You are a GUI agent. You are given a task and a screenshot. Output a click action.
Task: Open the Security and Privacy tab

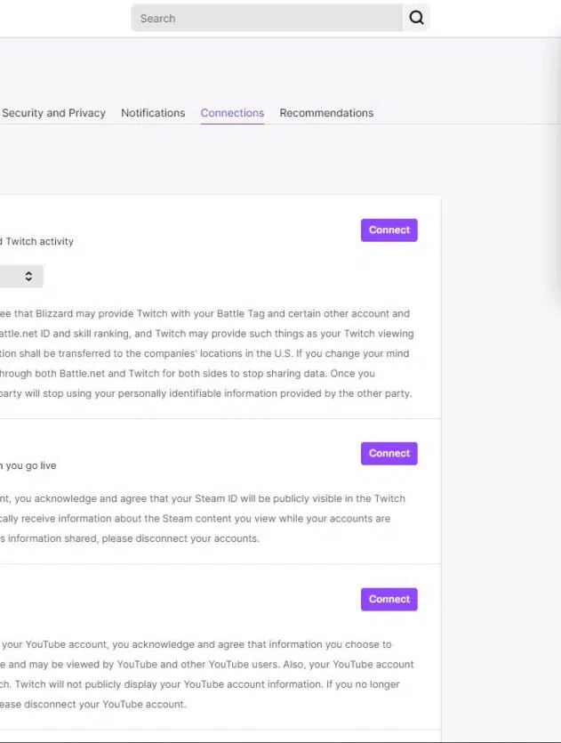(53, 113)
